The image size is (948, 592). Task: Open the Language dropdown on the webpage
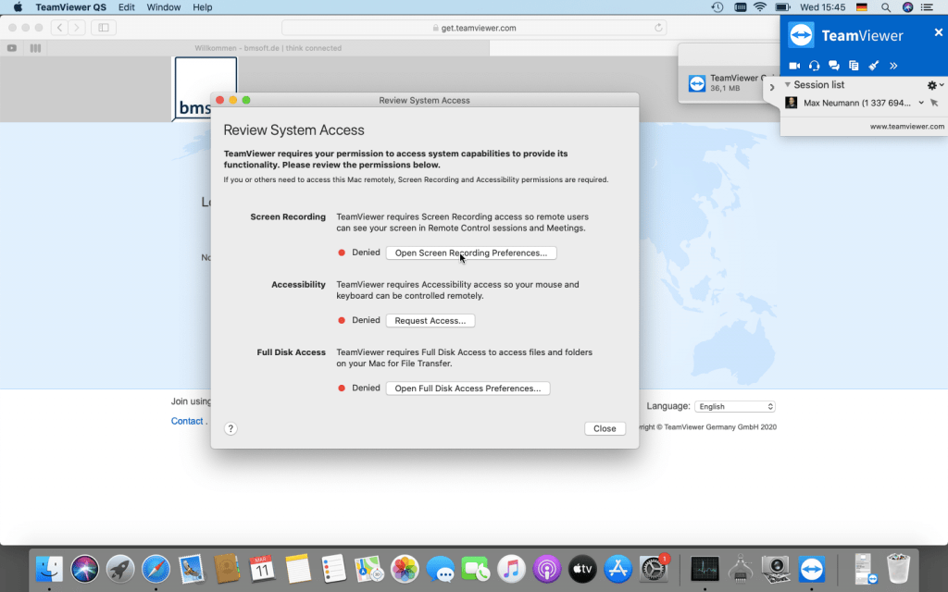point(735,407)
